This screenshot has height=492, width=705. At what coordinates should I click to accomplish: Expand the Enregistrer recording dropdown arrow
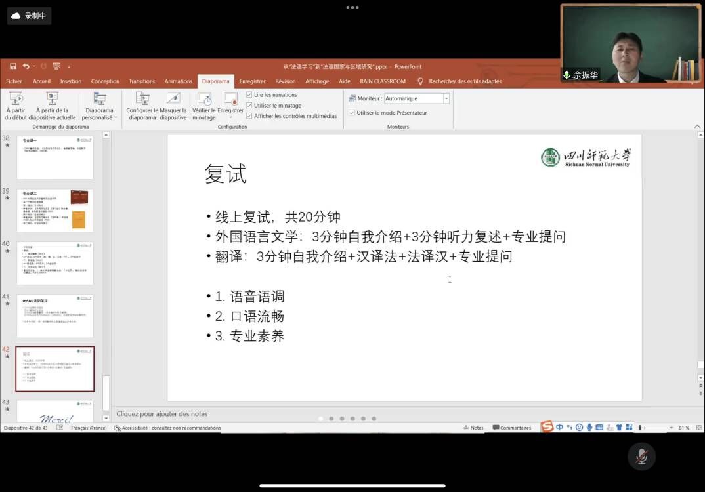(230, 118)
